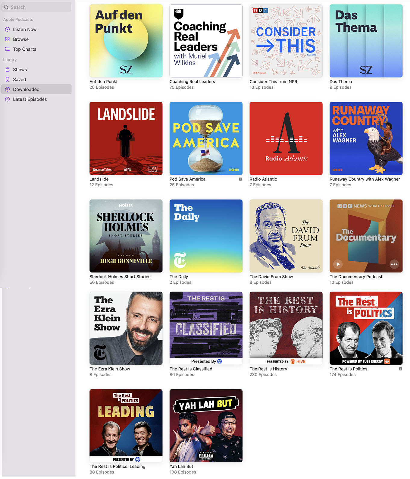
Task: Open the Coaching Real Leaders cover
Action: click(206, 41)
